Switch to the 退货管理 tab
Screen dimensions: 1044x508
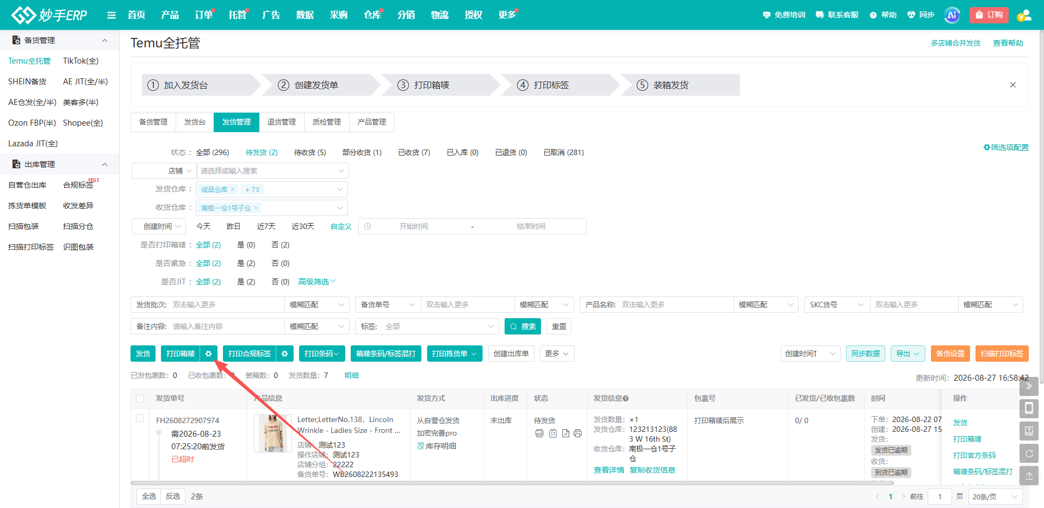click(x=282, y=122)
